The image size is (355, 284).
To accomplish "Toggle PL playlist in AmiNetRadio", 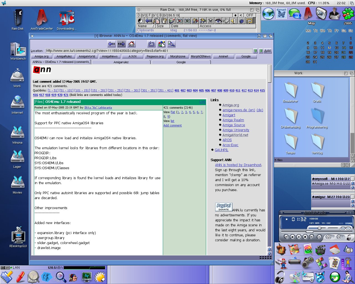I will (x=348, y=228).
